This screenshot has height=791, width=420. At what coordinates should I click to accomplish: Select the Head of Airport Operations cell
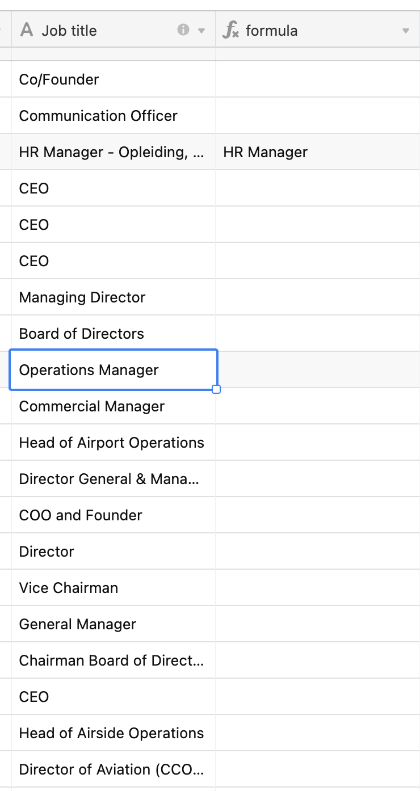pyautogui.click(x=113, y=443)
